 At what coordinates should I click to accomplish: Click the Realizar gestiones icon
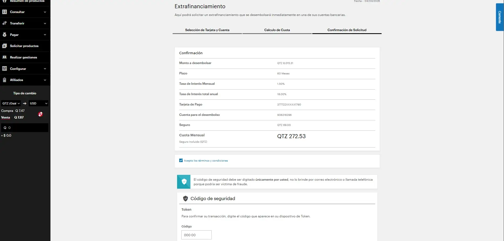tap(5, 57)
